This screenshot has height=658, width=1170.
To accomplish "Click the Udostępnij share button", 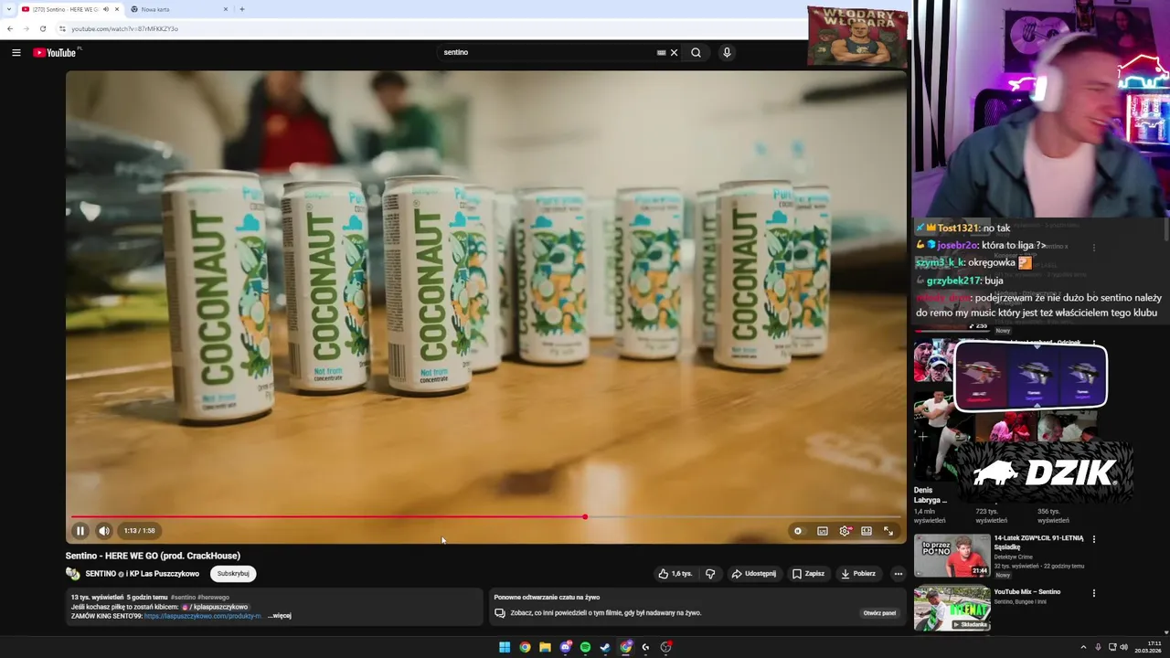I will point(754,574).
